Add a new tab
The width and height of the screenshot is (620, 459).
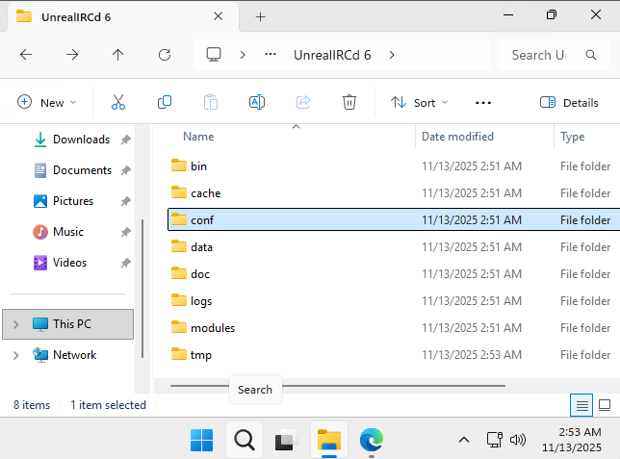pyautogui.click(x=260, y=16)
